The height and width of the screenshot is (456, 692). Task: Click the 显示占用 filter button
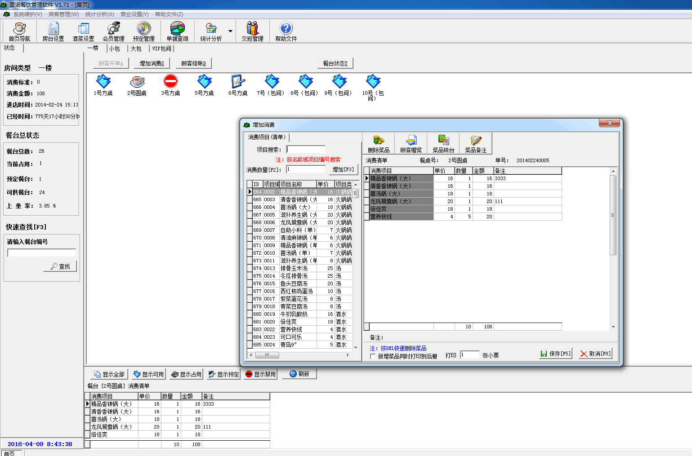tap(186, 374)
